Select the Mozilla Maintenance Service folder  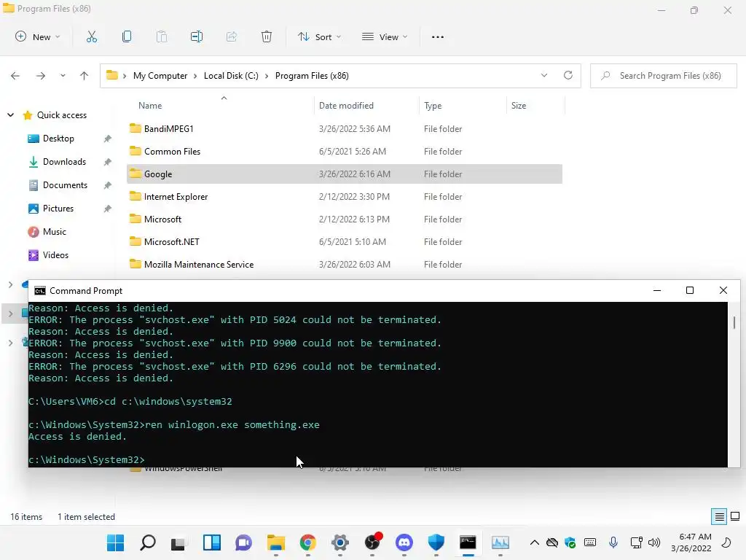pos(345,264)
